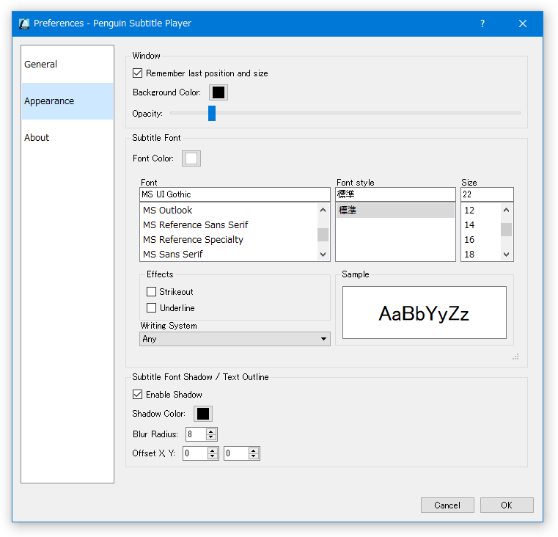Click the Offset X value field

point(195,453)
